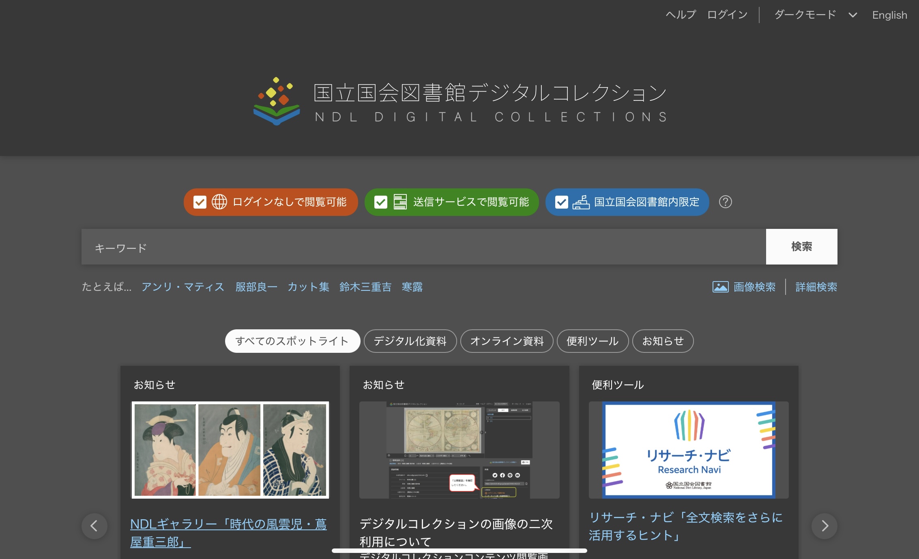
Task: Toggle 送信サービスで閲覧可能 checkbox
Action: click(380, 202)
